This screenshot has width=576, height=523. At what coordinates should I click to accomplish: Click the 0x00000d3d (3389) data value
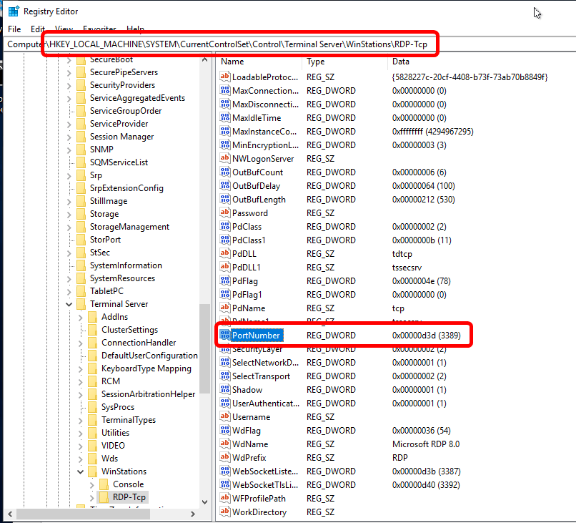point(426,336)
